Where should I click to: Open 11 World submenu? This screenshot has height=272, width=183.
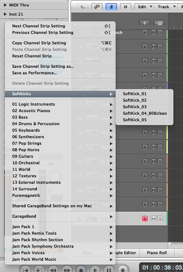tap(60, 169)
